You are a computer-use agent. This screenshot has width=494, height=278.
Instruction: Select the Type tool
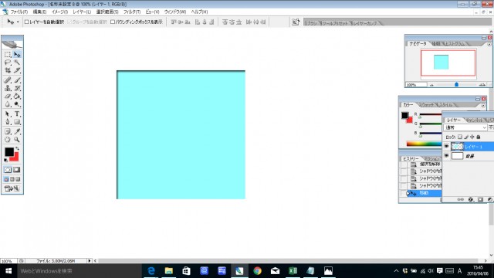tap(17, 114)
